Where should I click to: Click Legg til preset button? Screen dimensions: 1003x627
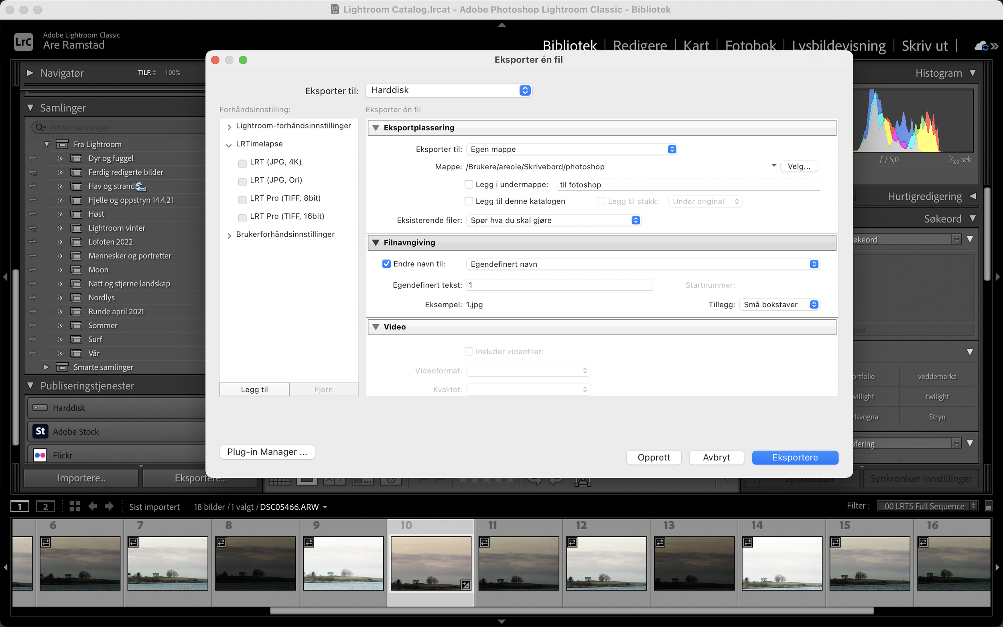pos(254,390)
